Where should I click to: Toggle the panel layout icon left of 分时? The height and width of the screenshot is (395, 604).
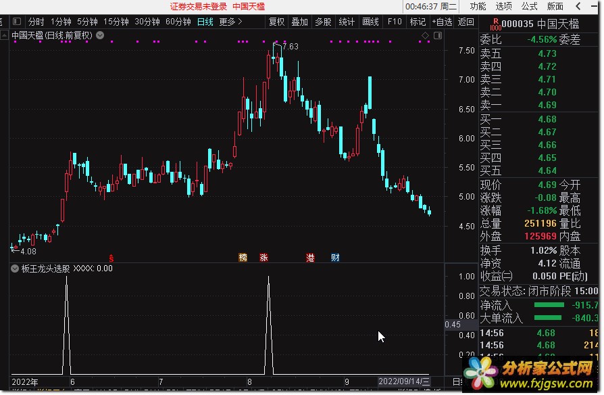click(x=17, y=22)
